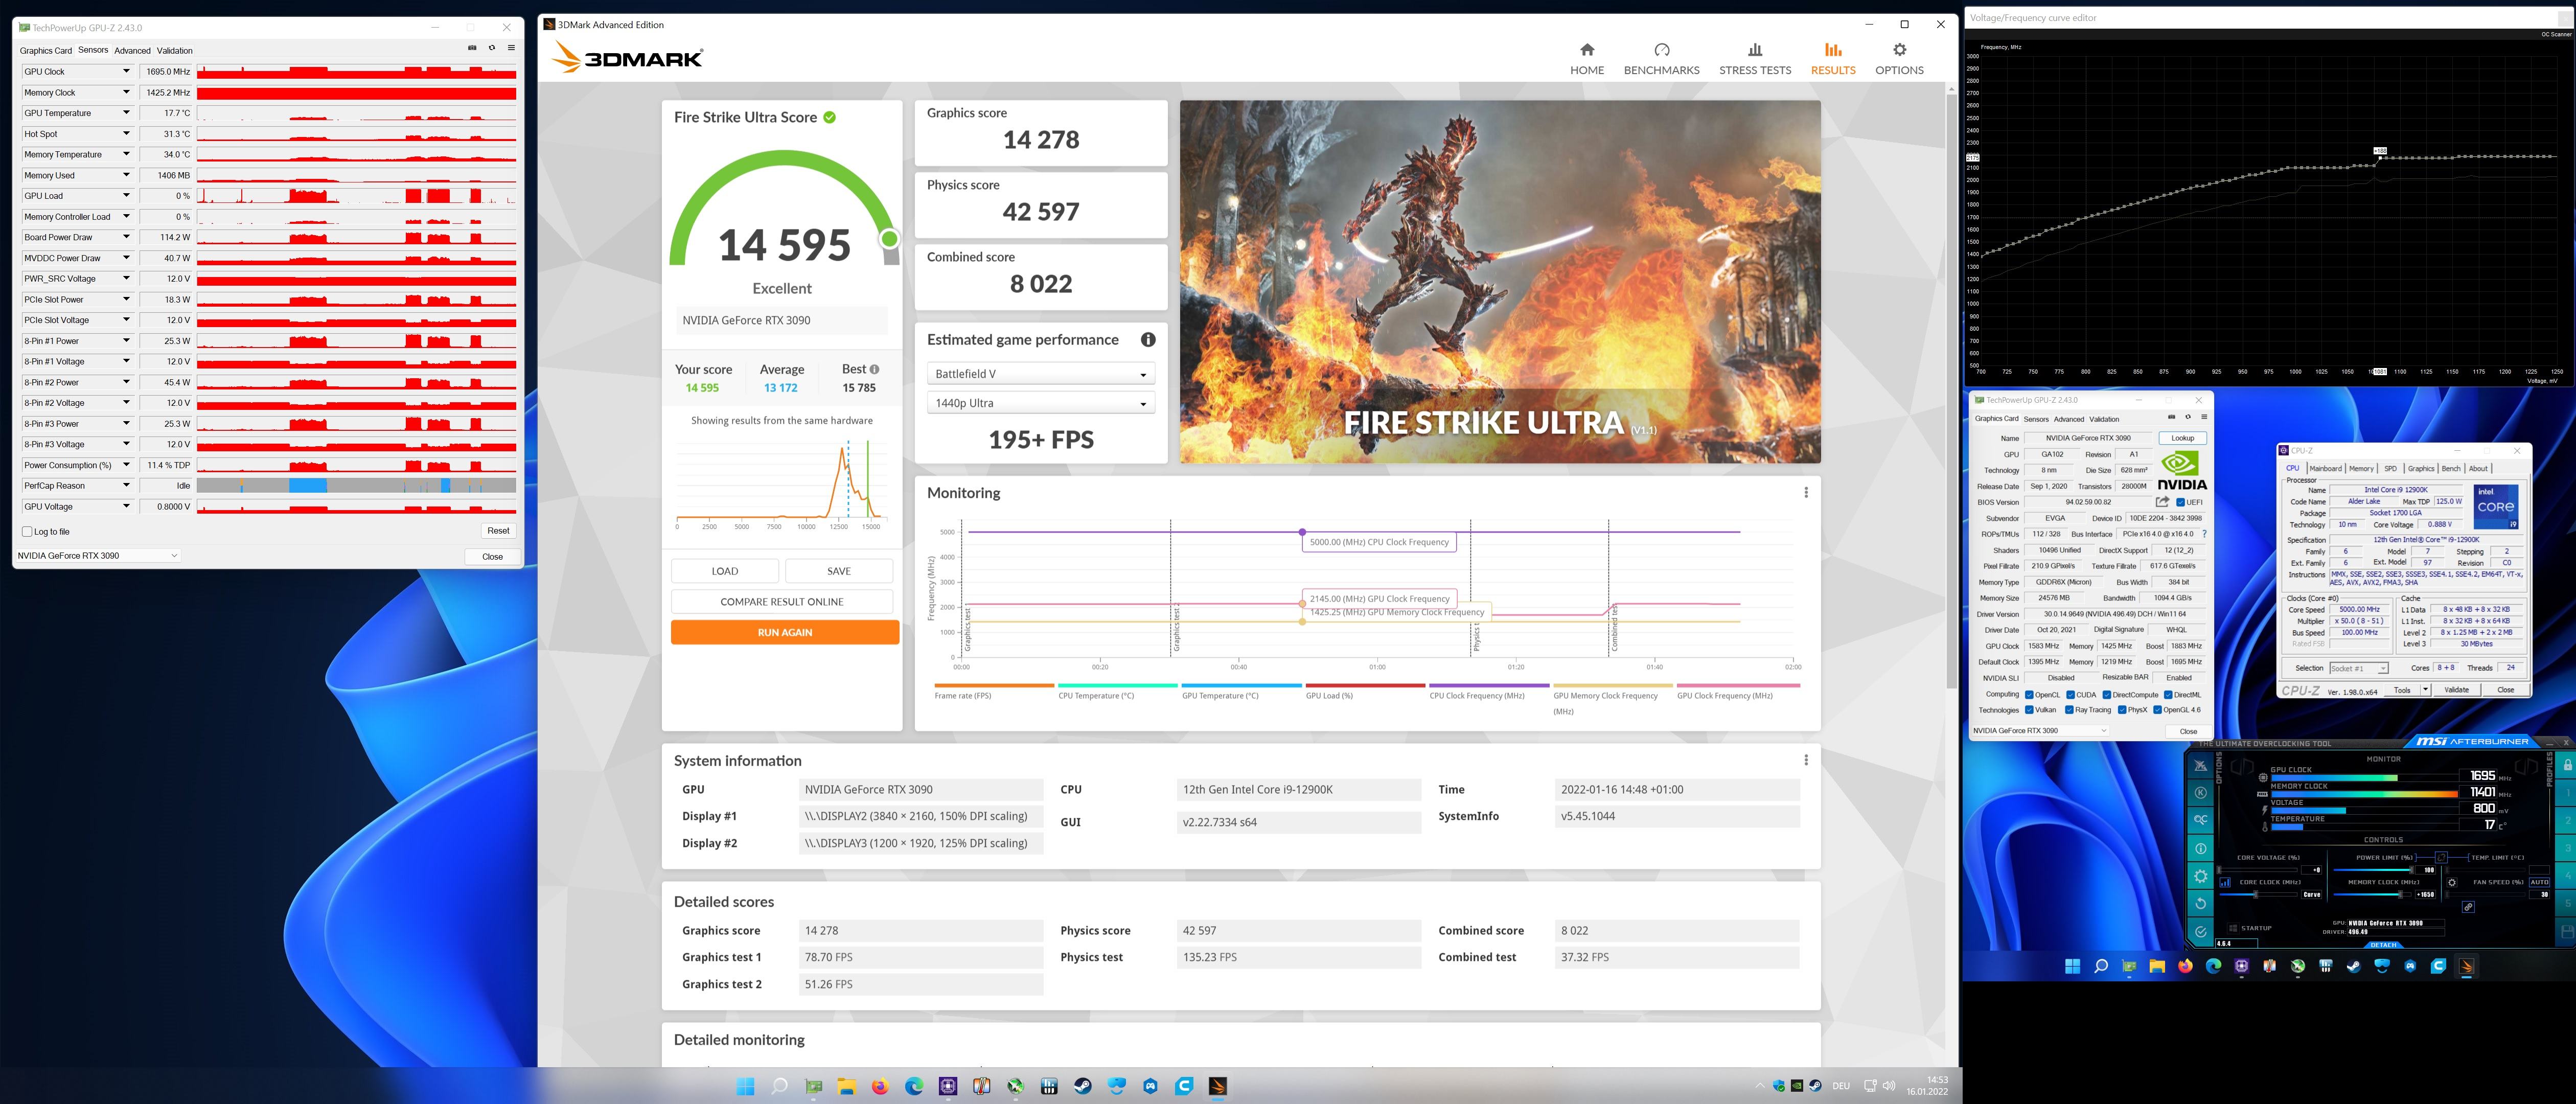This screenshot has width=2576, height=1104.
Task: Go to 3DMark Options gear icon
Action: [x=1898, y=50]
